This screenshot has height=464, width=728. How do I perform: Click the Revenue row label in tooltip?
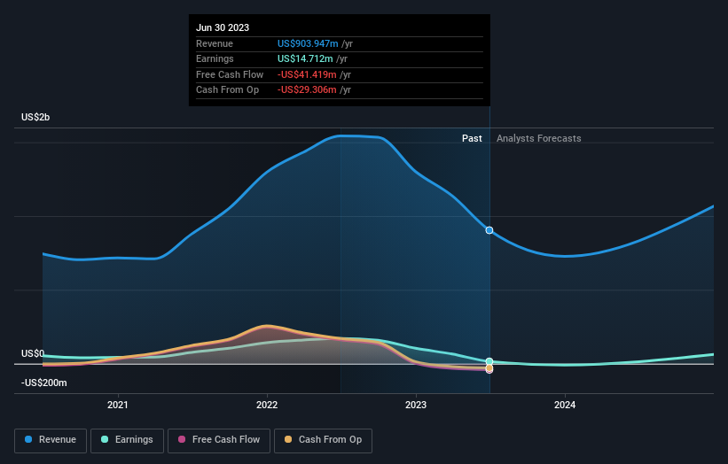tap(215, 43)
